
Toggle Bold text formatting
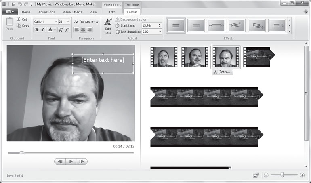37,29
